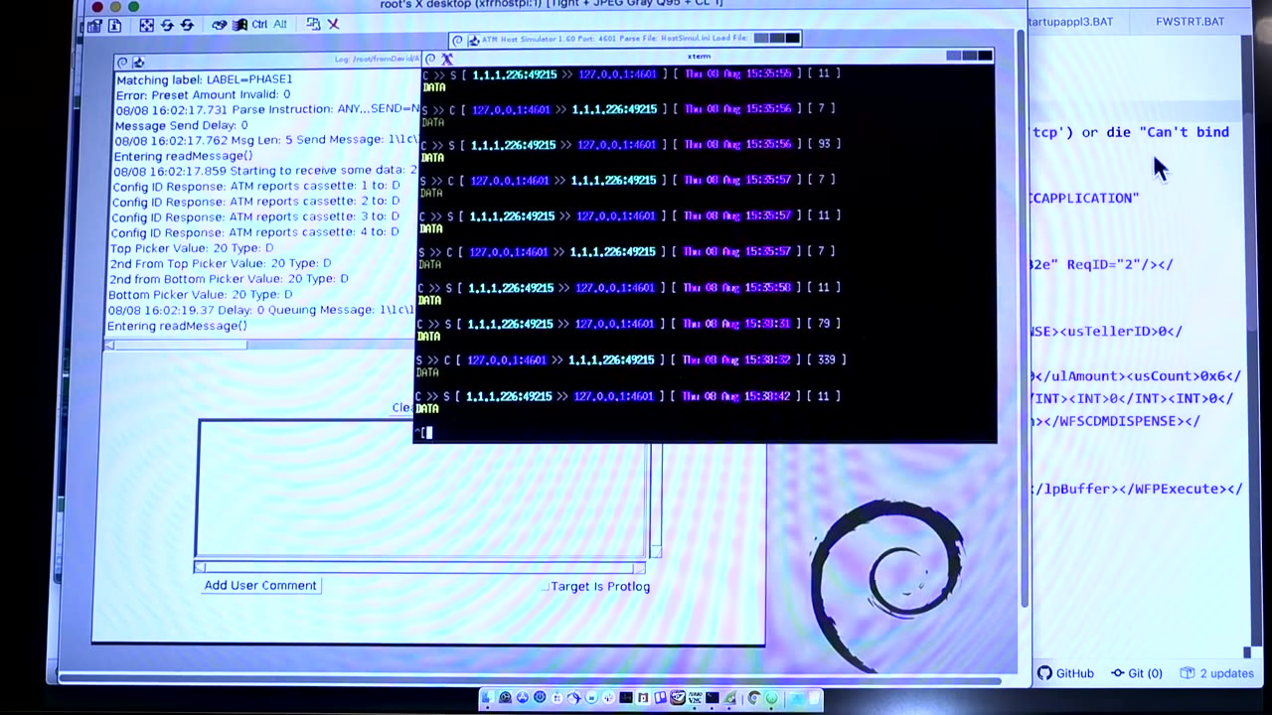Click log line 'Message Send Delay: 0'
The image size is (1272, 715).
[x=181, y=125]
